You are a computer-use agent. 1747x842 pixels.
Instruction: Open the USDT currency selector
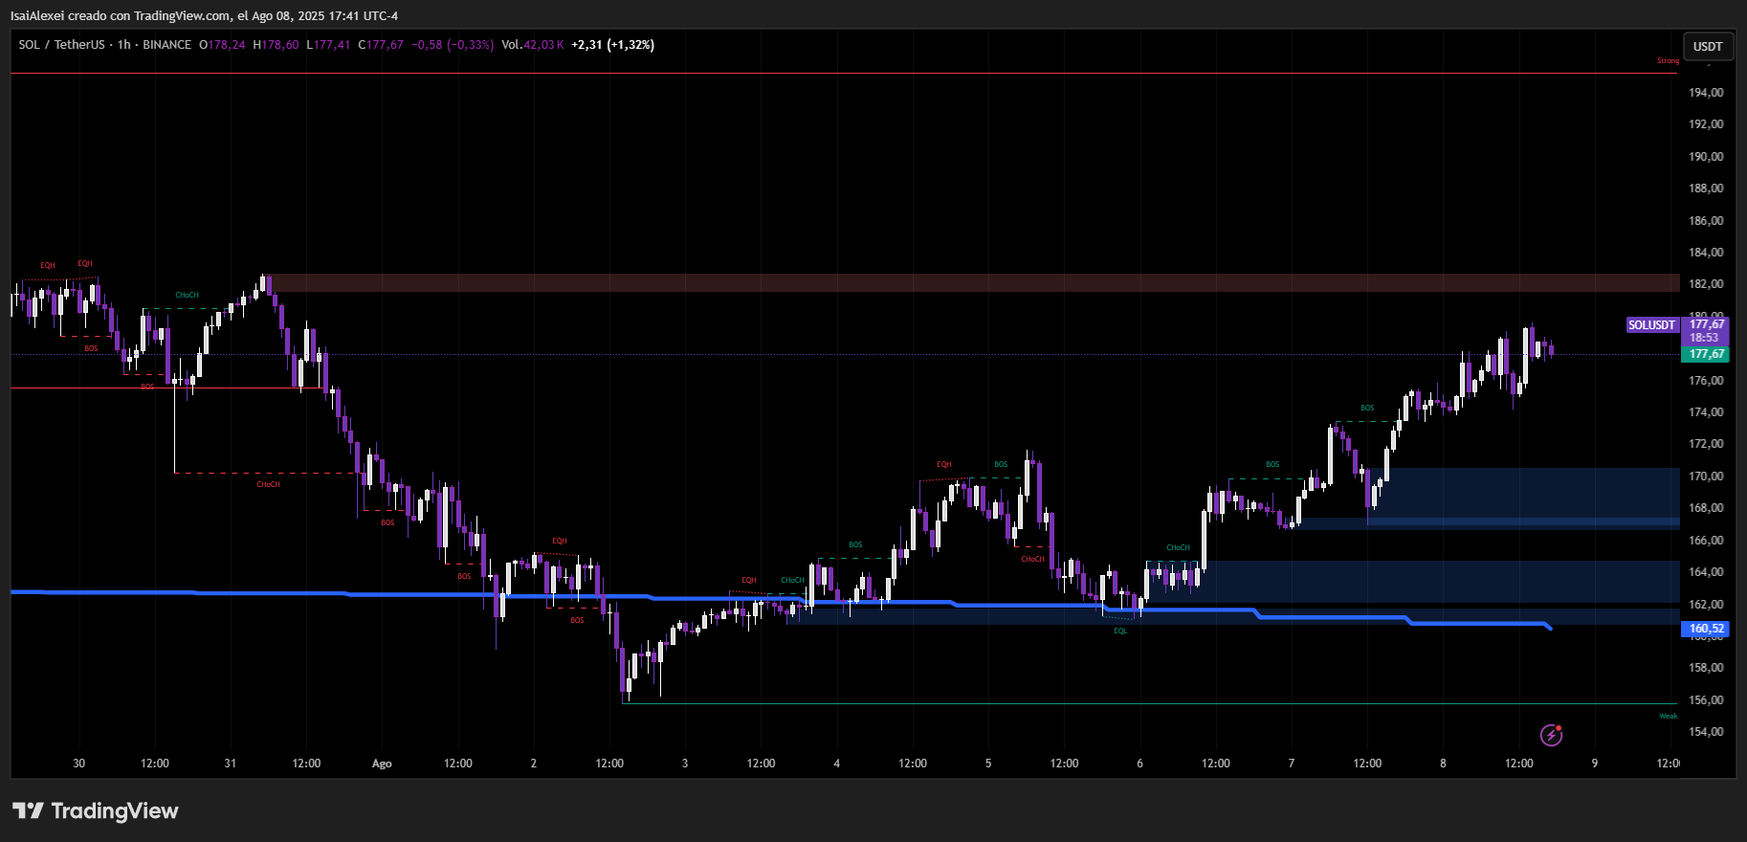pyautogui.click(x=1707, y=46)
